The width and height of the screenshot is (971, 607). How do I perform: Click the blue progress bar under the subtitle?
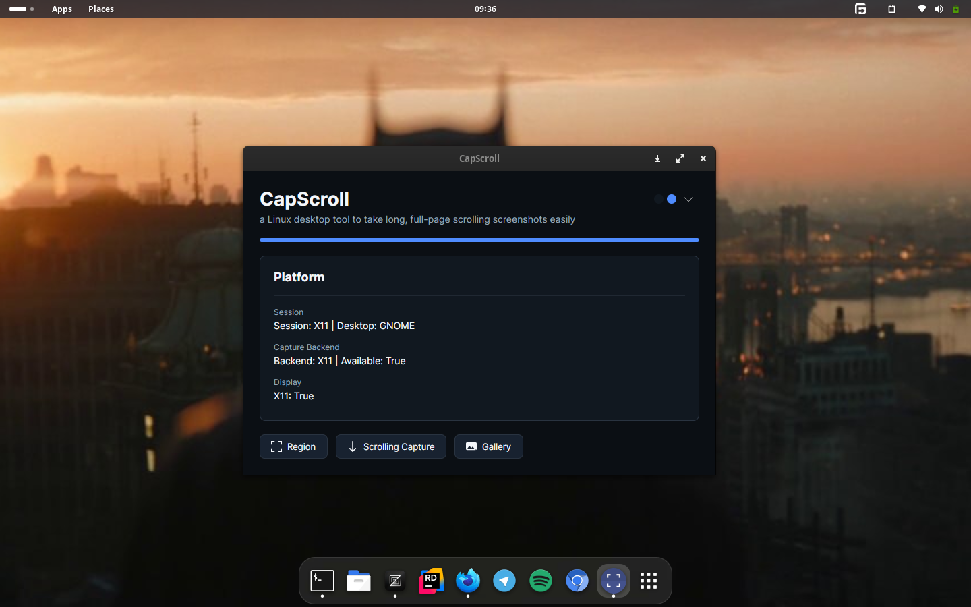point(479,239)
